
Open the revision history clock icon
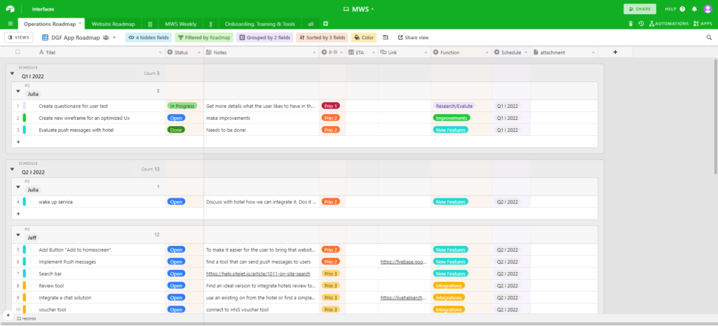[641, 24]
